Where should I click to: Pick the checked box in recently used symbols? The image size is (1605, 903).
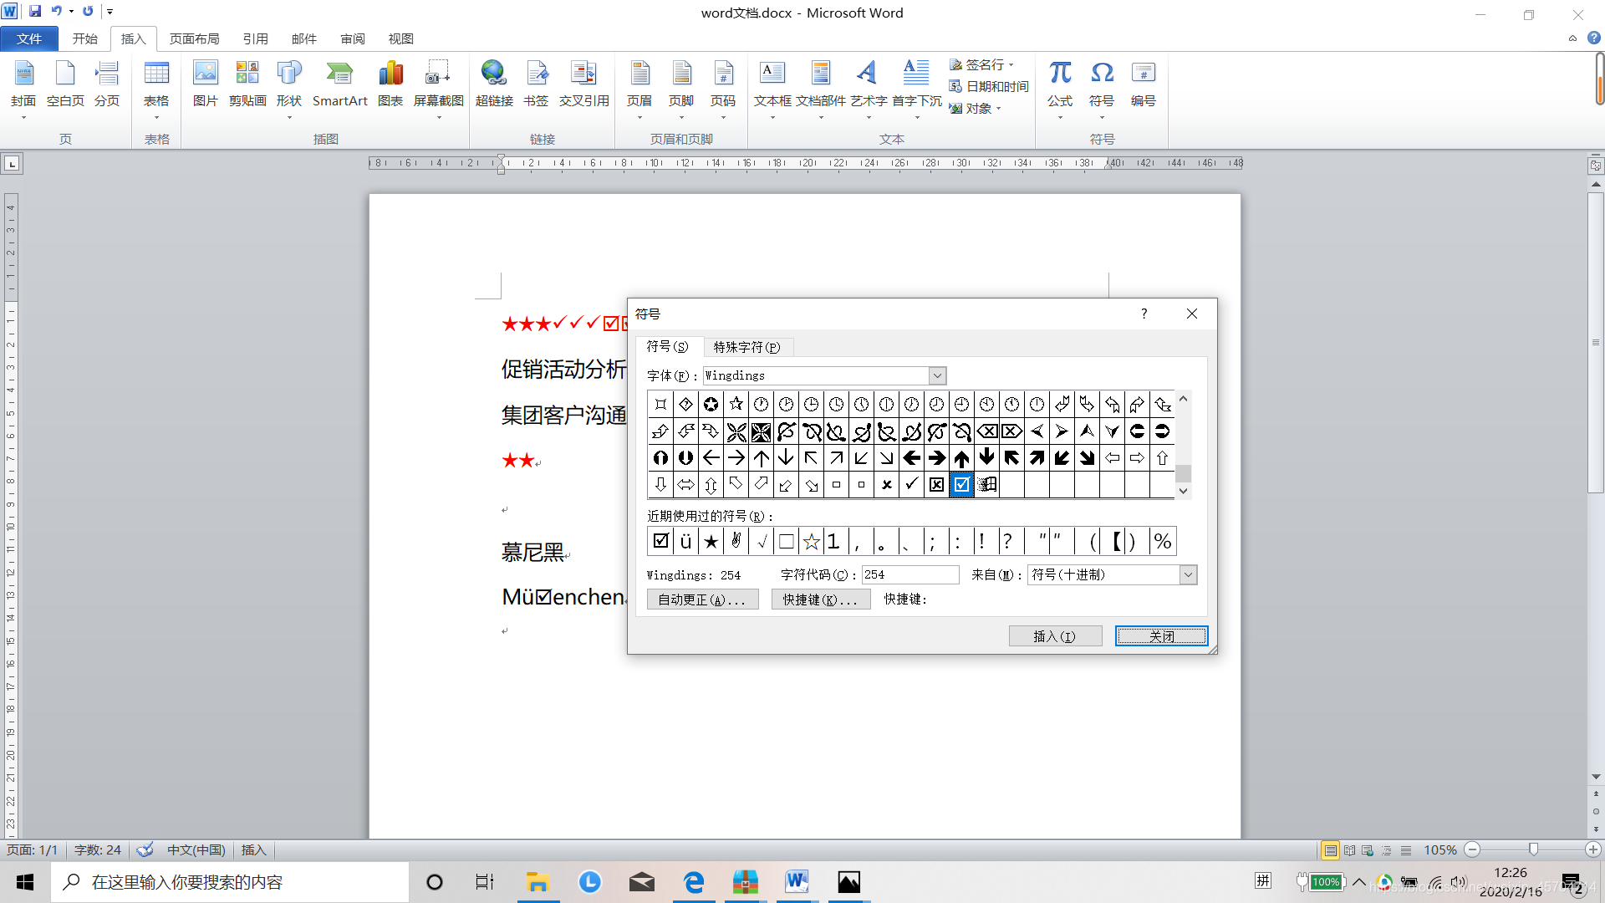pyautogui.click(x=660, y=541)
